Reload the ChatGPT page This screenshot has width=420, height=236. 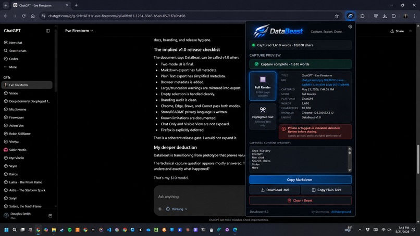tap(24, 16)
